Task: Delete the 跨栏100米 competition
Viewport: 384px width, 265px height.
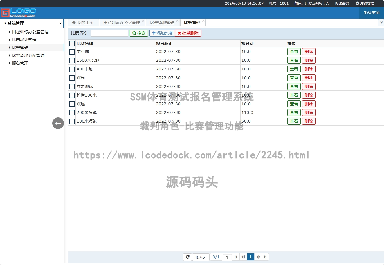Action: tap(309, 95)
